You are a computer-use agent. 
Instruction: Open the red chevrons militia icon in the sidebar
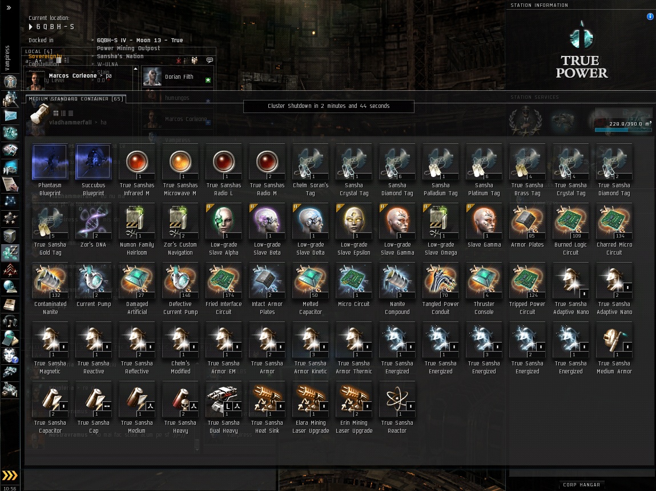pos(10,270)
